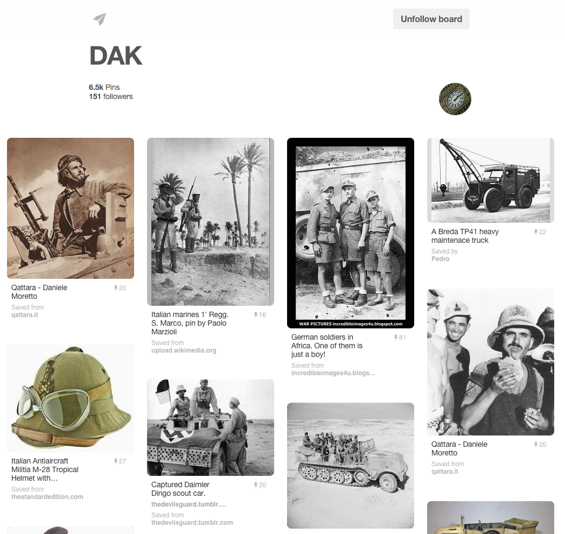Click the send board paper-plane icon
Screen dimensions: 565x534
click(x=100, y=19)
